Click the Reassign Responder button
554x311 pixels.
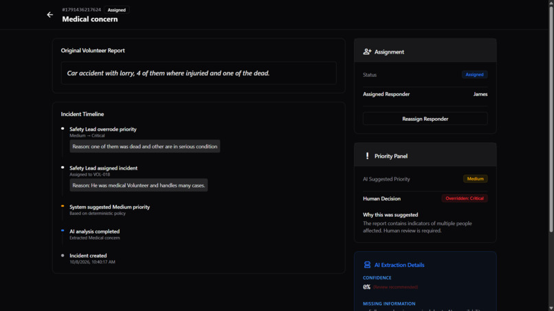(x=425, y=119)
